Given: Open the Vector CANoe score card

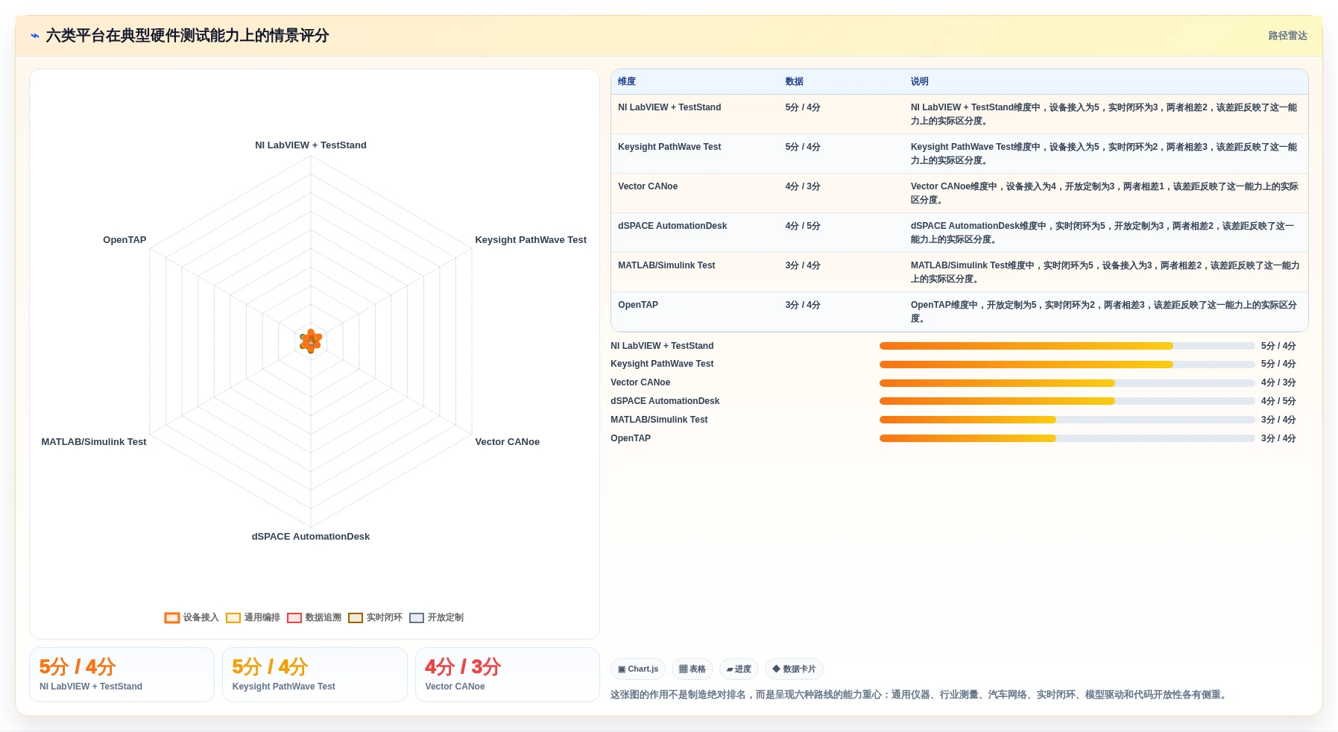Looking at the screenshot, I should (x=508, y=675).
